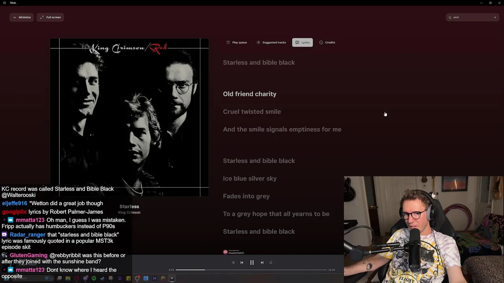Viewport: 504px width, 283px height.
Task: Click the elapsed time 2:23 label
Action: 171,270
